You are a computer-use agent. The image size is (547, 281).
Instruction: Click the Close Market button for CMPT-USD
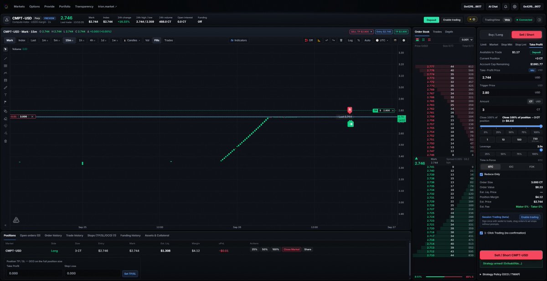292,250
